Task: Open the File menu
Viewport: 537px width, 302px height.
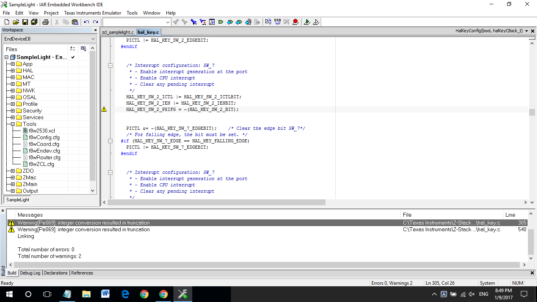Action: point(6,13)
